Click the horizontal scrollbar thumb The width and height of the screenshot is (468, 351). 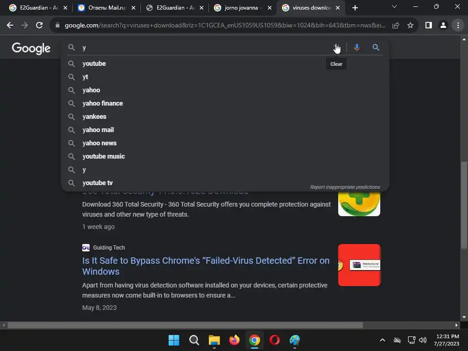pos(185,325)
